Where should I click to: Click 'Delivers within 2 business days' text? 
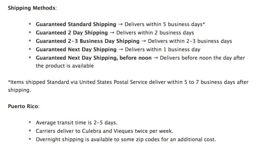(x=155, y=33)
